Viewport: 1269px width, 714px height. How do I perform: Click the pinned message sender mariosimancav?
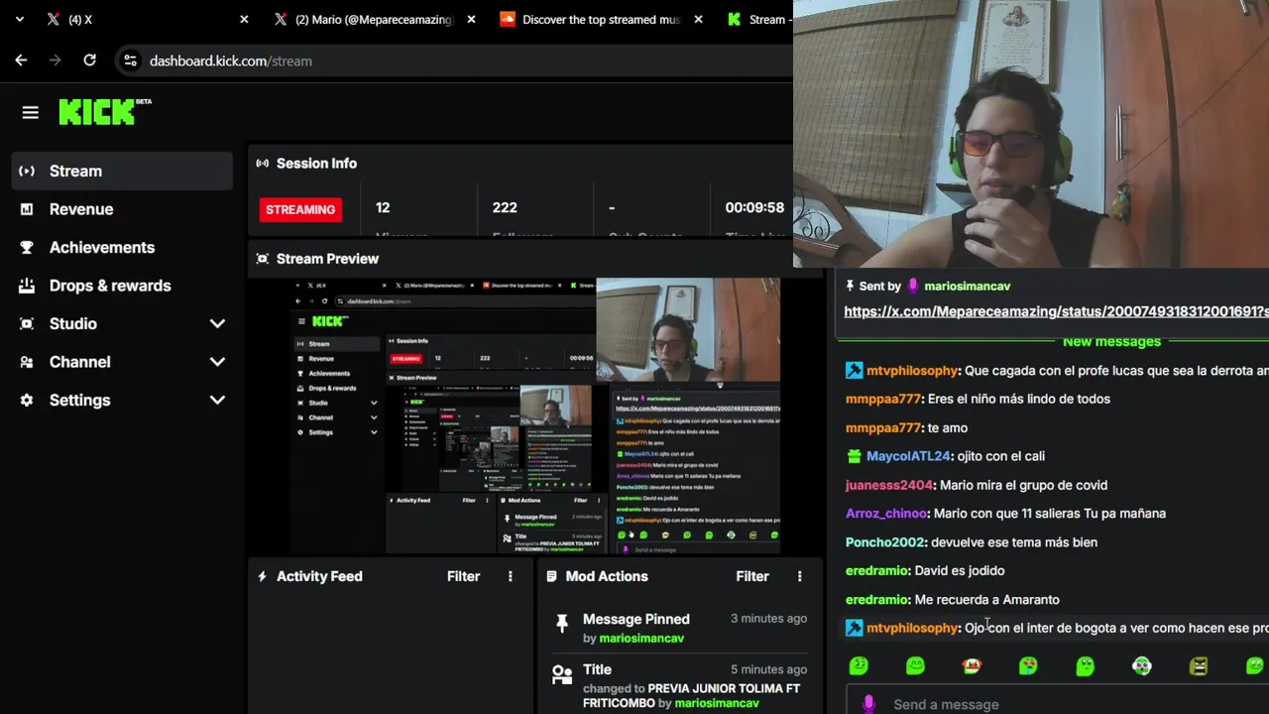(967, 286)
